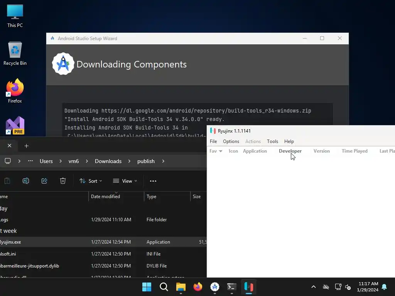Click the Delete trash icon in Explorer
This screenshot has height=296, width=395.
(63, 181)
